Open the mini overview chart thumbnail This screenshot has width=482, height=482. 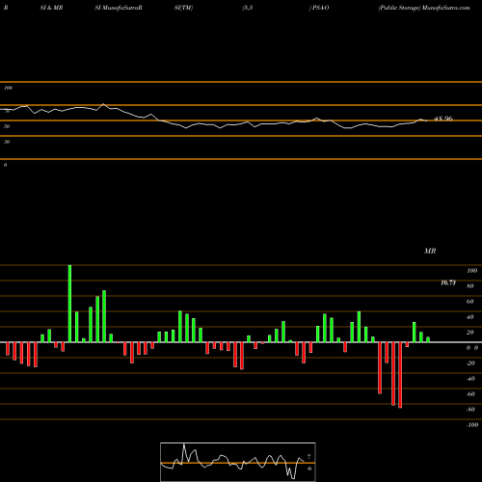tap(238, 462)
